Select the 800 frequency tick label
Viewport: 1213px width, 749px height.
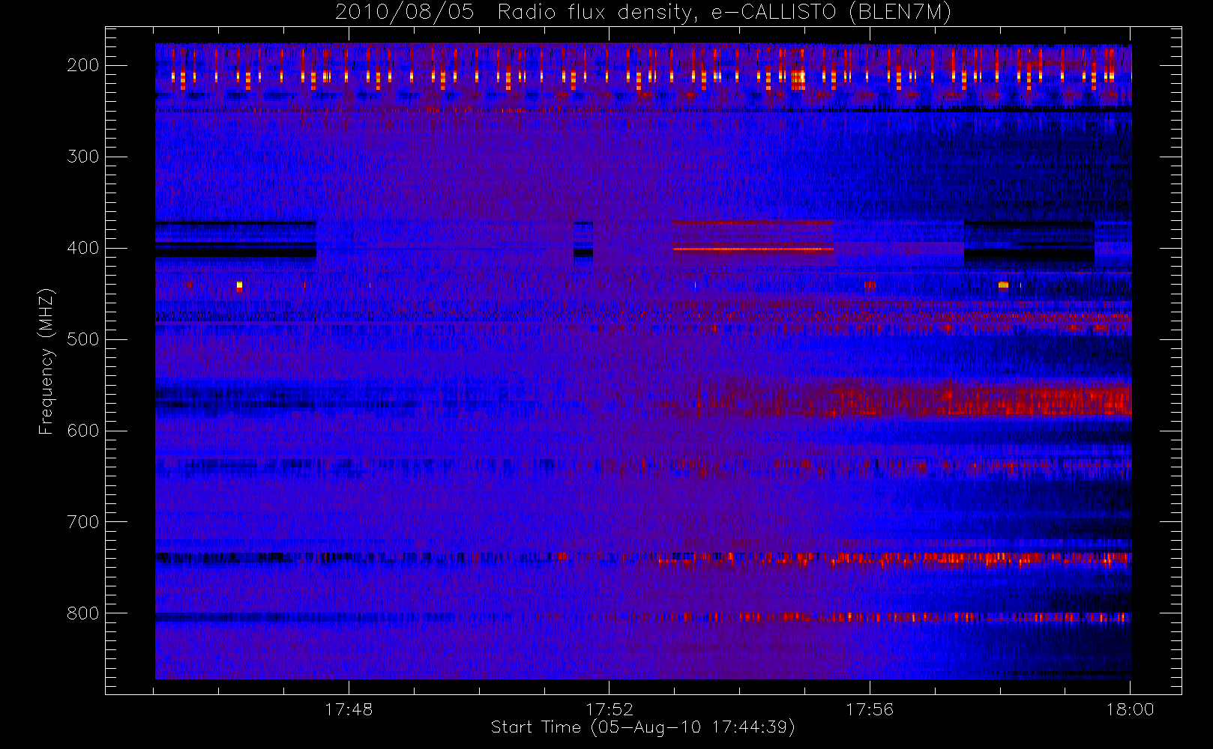pos(82,613)
